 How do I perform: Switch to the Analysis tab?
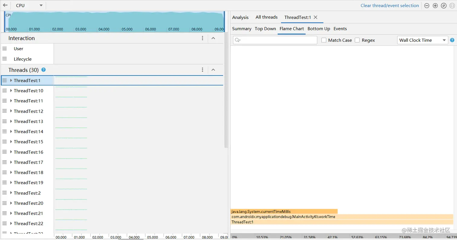point(240,17)
